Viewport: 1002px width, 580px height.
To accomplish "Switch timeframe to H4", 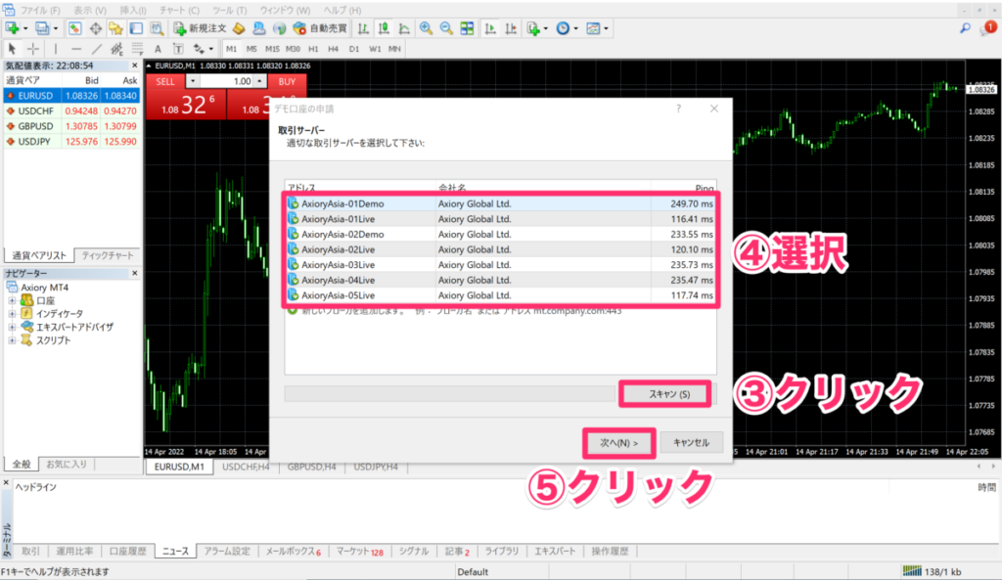I will point(333,49).
